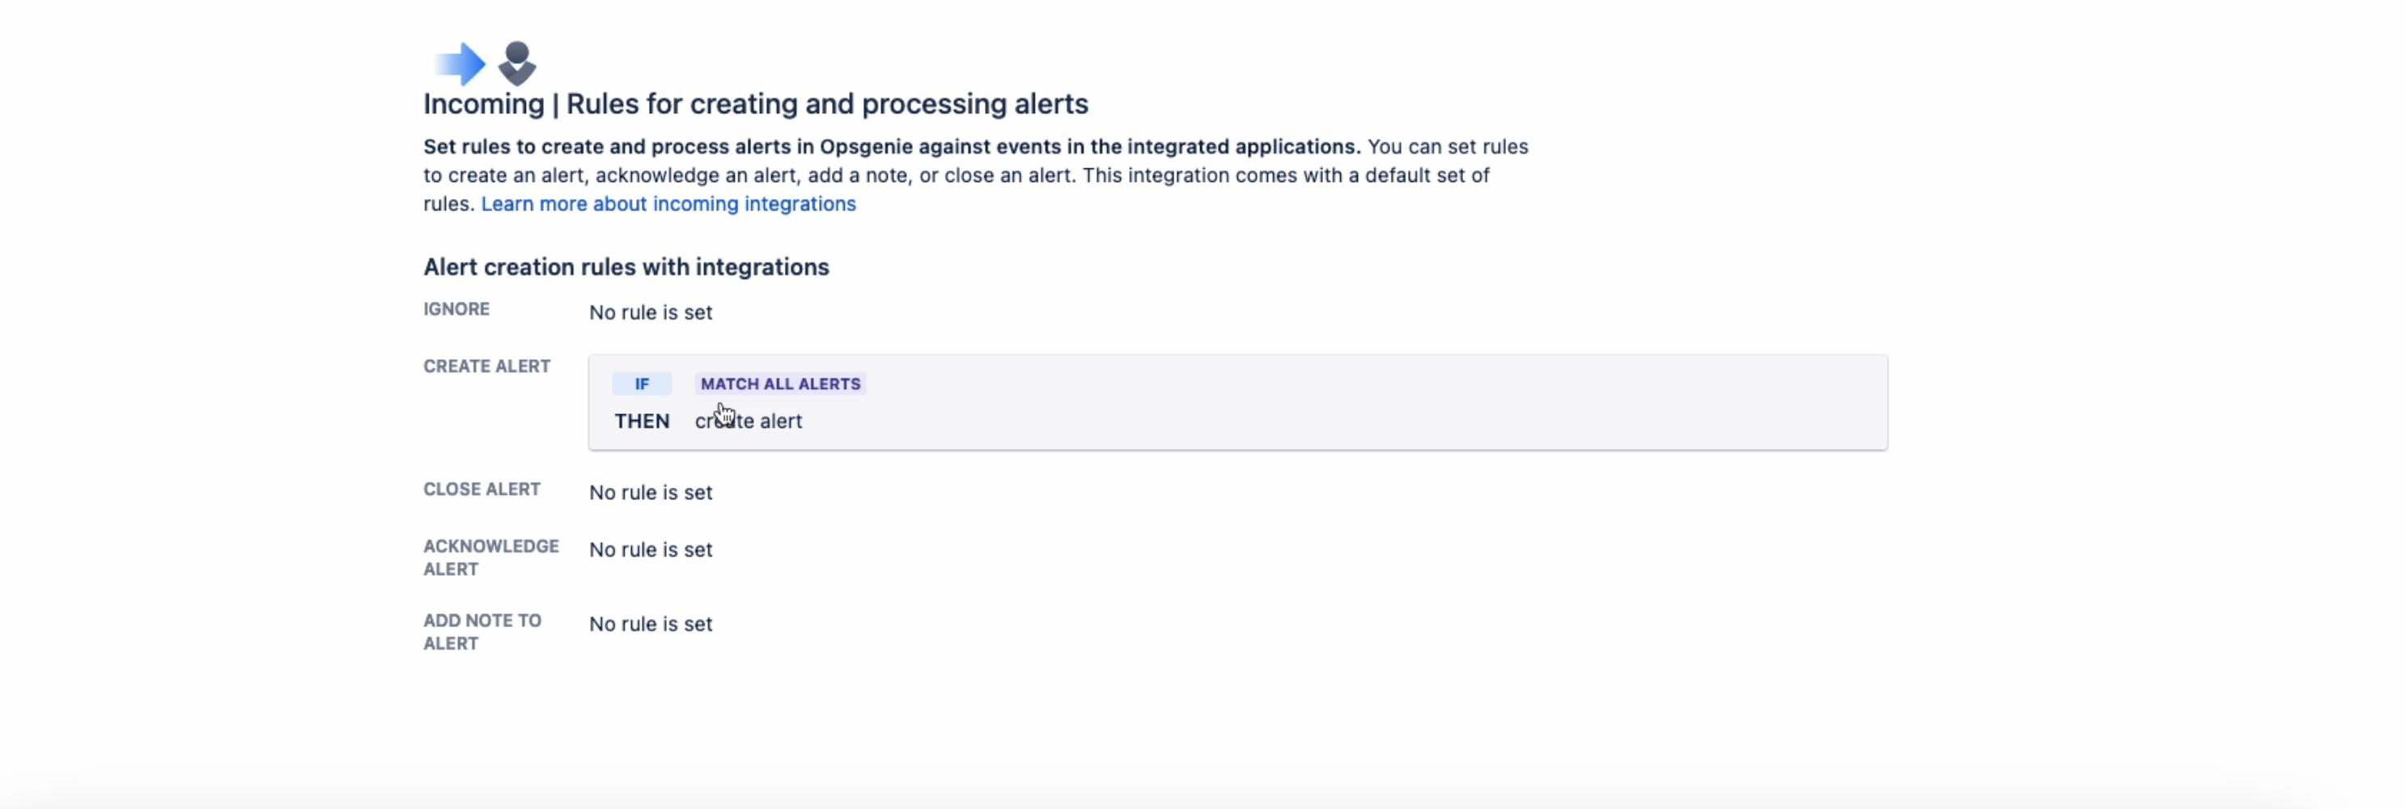This screenshot has width=2405, height=809.
Task: Click the ACKNOWLEDGE ALERT label
Action: [491, 557]
